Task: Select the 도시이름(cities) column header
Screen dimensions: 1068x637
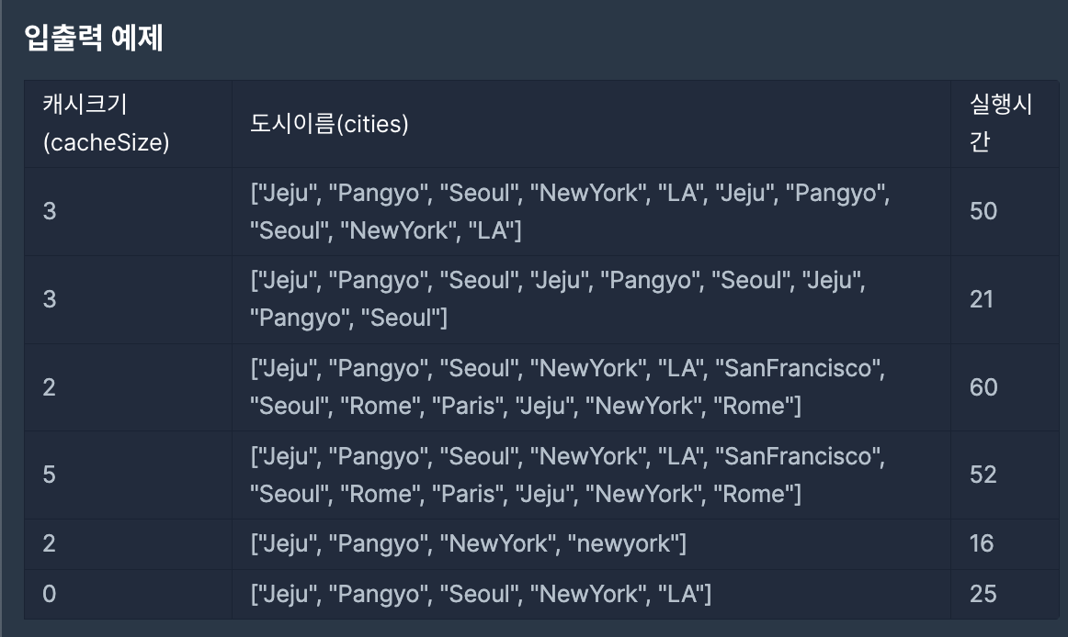Action: click(x=591, y=124)
